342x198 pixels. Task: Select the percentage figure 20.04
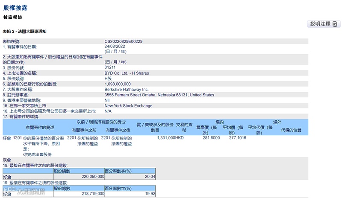tap(150, 176)
